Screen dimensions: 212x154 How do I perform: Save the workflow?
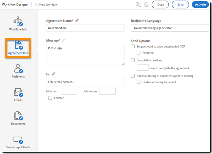(180, 4)
